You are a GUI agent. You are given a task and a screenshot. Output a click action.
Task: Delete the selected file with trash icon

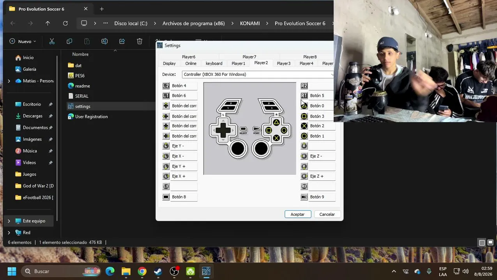click(140, 41)
